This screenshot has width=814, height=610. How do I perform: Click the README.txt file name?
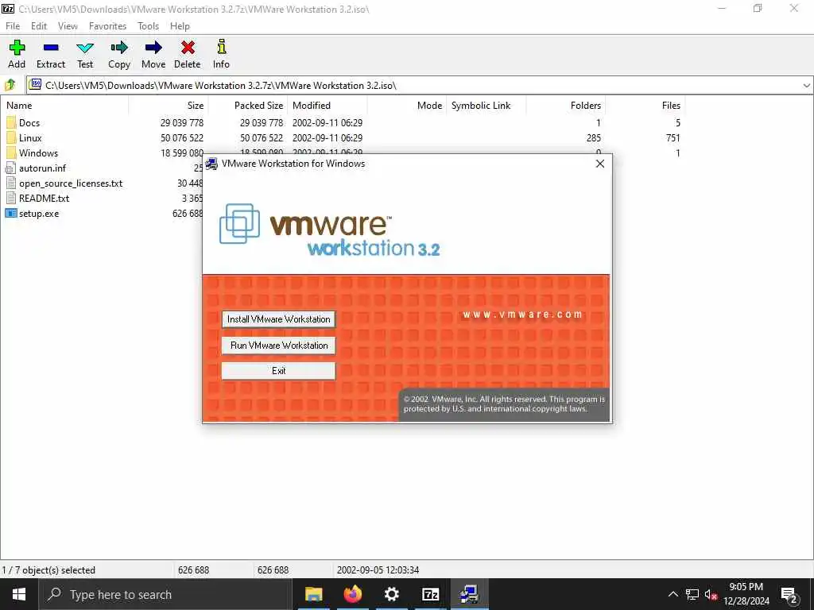pos(45,198)
